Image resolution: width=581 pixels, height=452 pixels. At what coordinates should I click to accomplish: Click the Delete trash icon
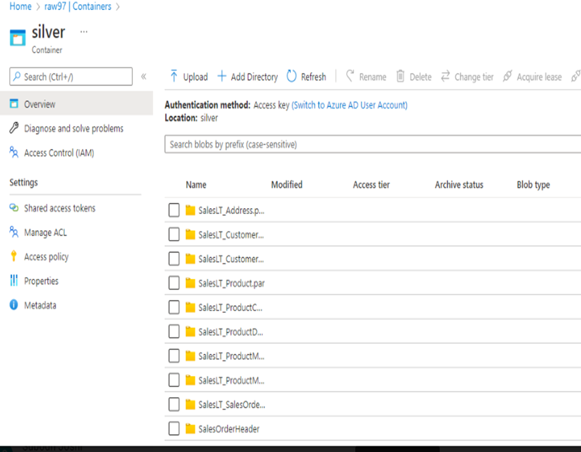pos(400,77)
